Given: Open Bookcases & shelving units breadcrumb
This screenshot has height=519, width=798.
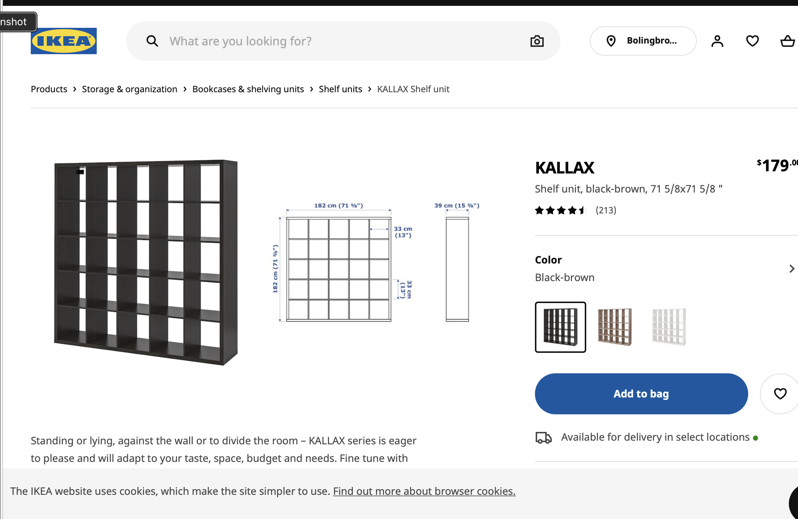Looking at the screenshot, I should (x=248, y=89).
